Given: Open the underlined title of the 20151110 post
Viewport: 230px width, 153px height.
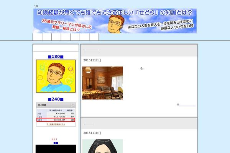Looking at the screenshot, I should click(88, 124).
